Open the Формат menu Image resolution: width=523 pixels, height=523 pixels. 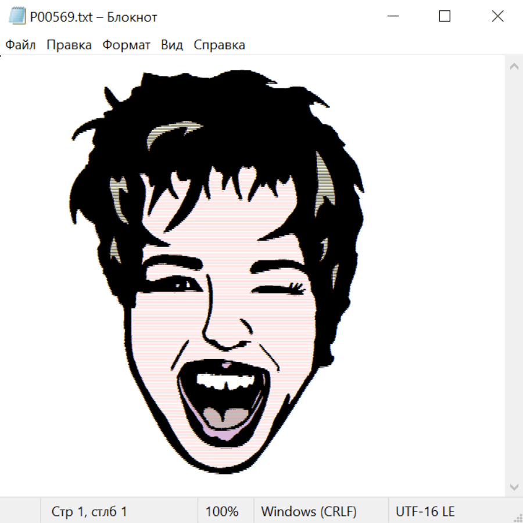126,45
